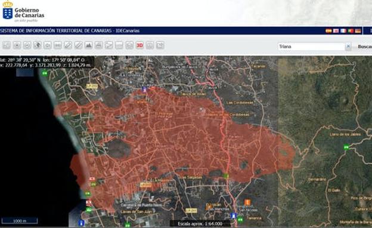The height and width of the screenshot is (228, 372).
Task: Click the El Gallo place label
Action: click(334, 190)
